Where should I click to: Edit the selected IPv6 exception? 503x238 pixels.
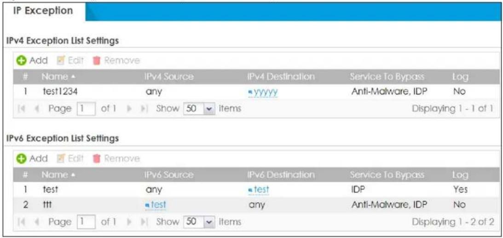pyautogui.click(x=70, y=159)
